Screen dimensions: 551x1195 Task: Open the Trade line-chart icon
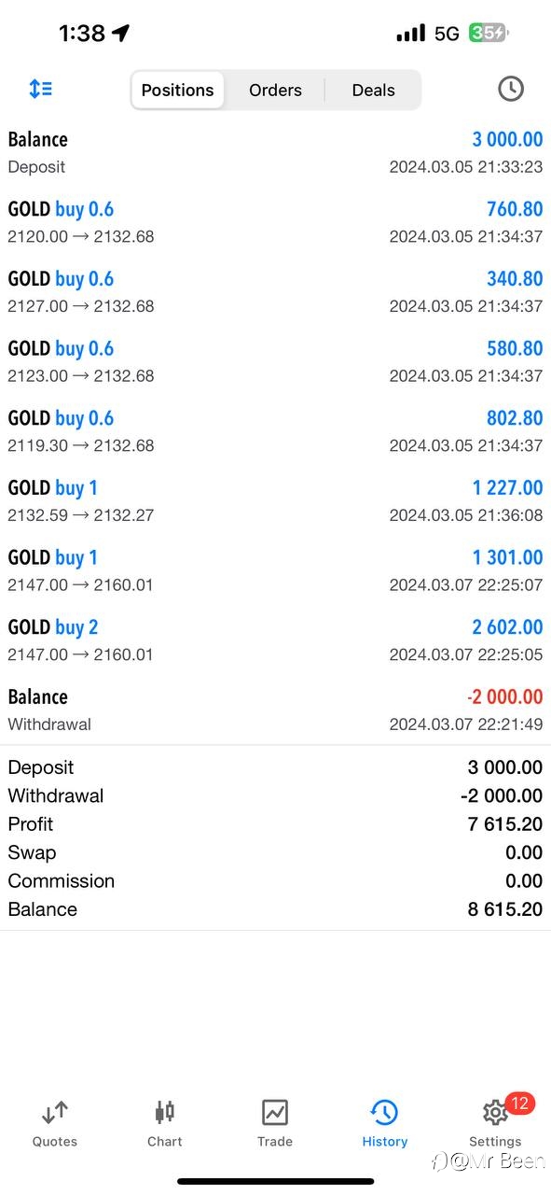click(x=275, y=1112)
